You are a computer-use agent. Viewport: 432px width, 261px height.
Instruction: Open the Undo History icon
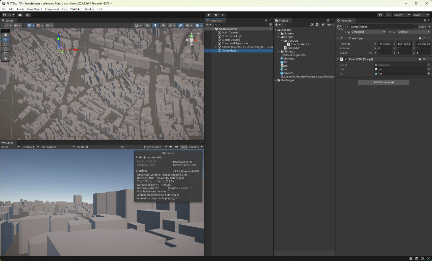click(x=380, y=15)
